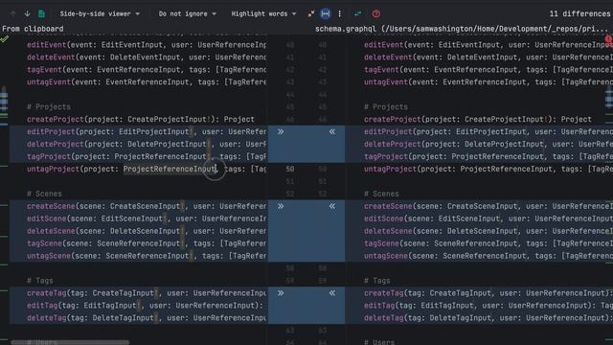The height and width of the screenshot is (345, 613).
Task: Click deleteScene line in left pane
Action: click(147, 231)
